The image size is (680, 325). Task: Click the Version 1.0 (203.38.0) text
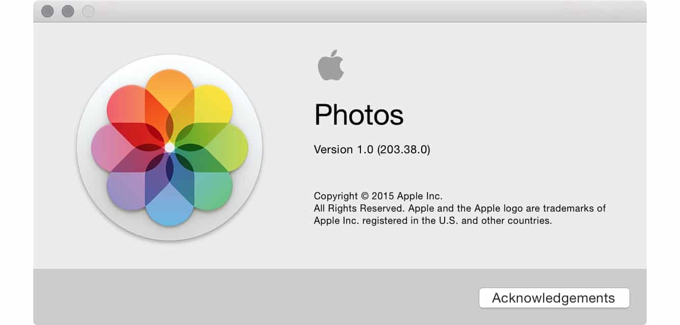pyautogui.click(x=372, y=150)
